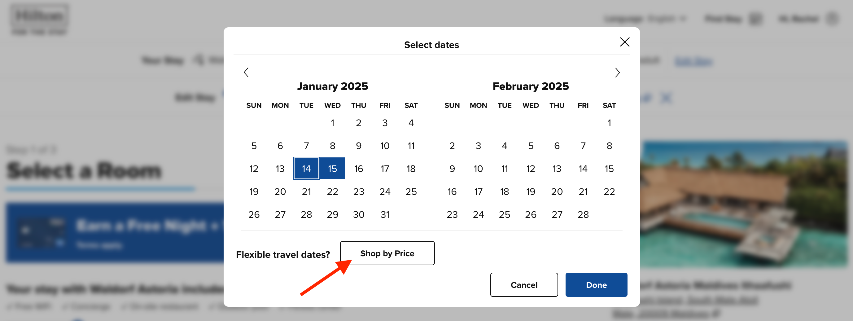Pick January 25 in the calendar
Image resolution: width=853 pixels, height=321 pixels.
pyautogui.click(x=411, y=191)
